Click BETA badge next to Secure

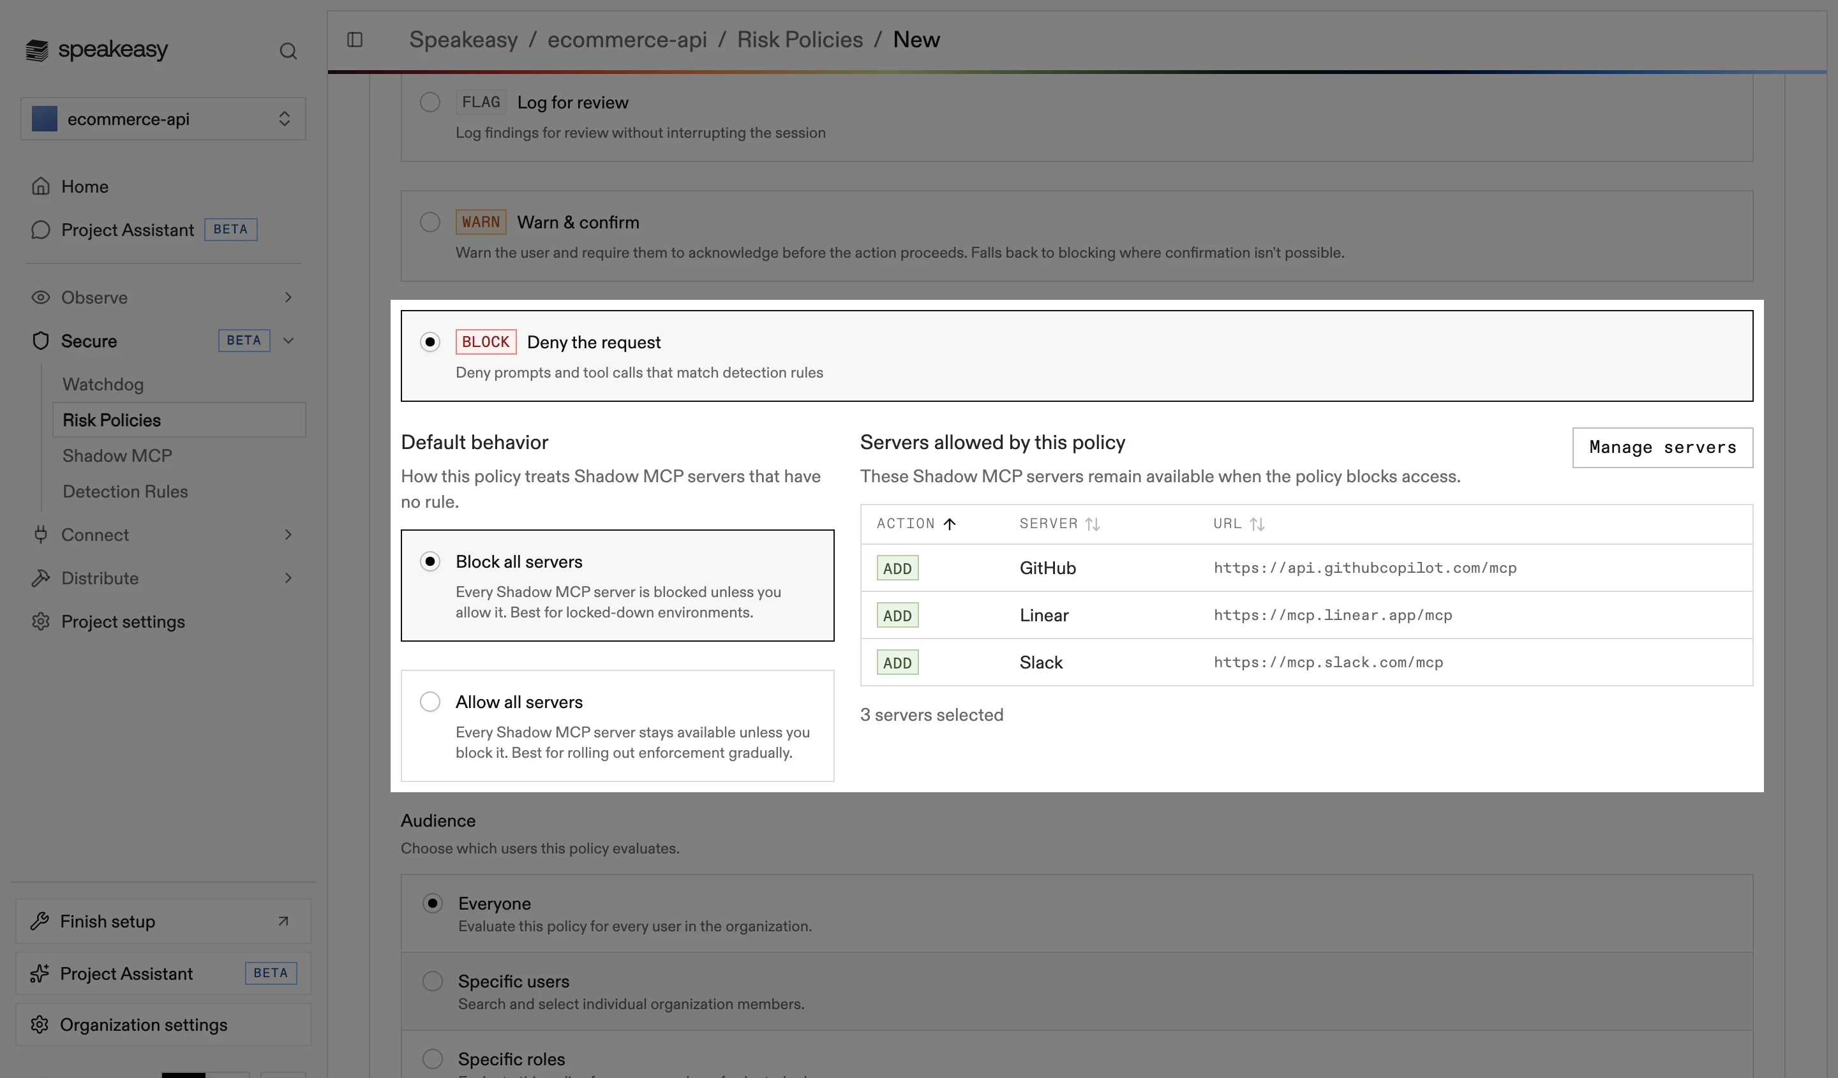[x=244, y=341]
